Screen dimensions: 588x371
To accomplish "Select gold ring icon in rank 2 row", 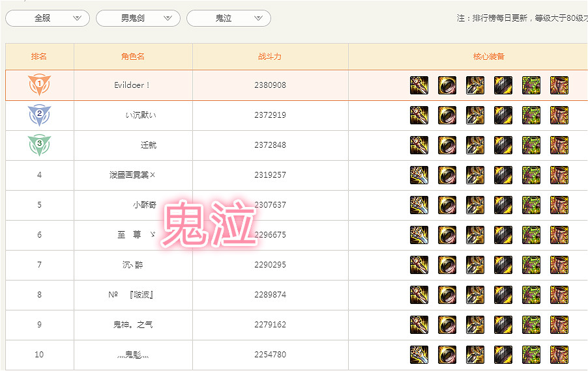I will click(447, 115).
